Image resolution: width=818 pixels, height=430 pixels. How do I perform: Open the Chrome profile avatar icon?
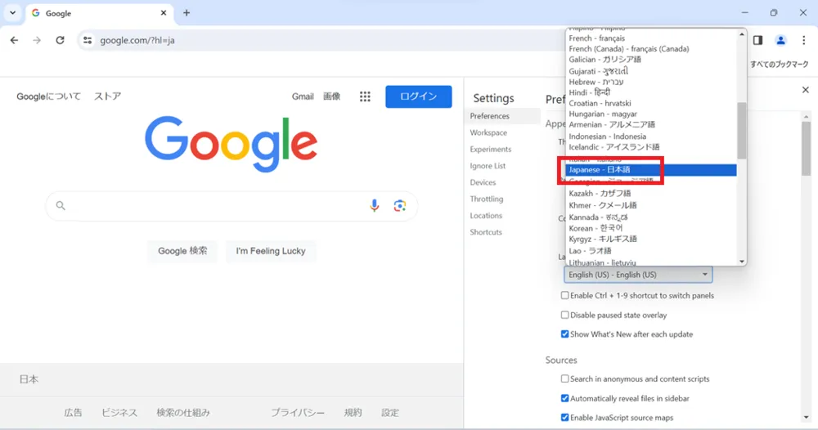pyautogui.click(x=780, y=40)
